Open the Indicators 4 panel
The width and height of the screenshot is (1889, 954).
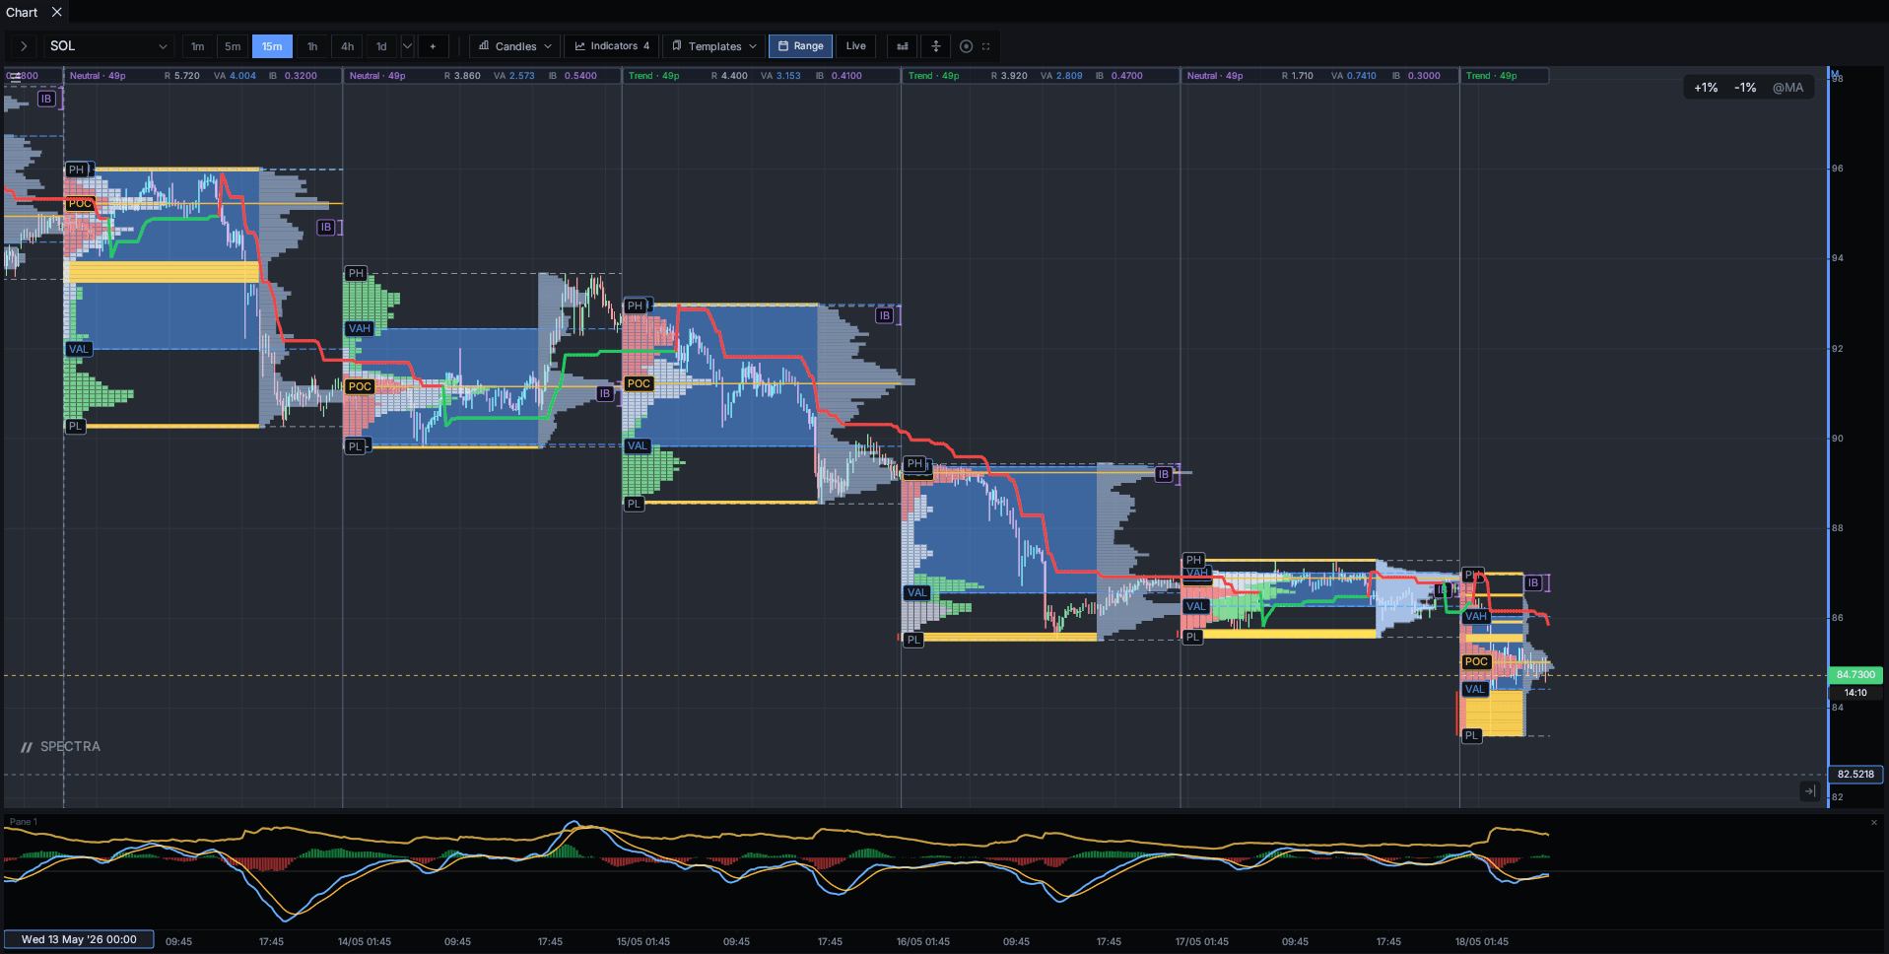tap(612, 46)
